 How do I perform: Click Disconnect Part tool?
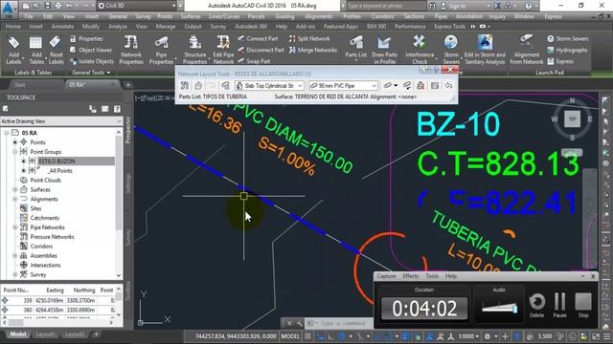[x=261, y=50]
